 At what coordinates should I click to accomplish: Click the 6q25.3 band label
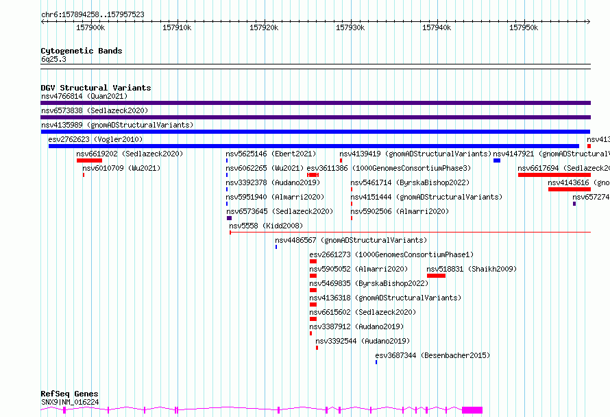[x=53, y=60]
